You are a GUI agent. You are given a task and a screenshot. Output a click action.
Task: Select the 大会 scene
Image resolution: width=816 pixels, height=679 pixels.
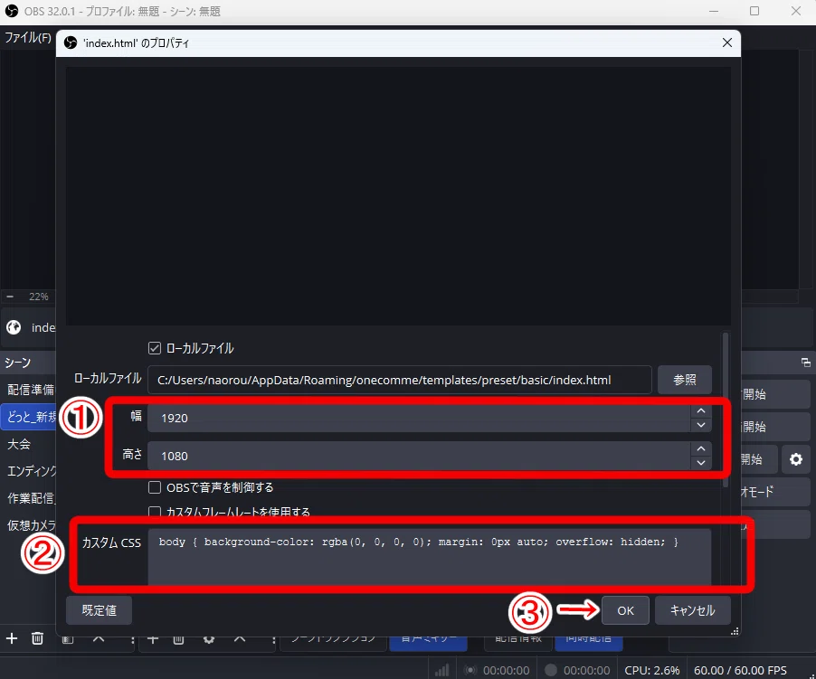click(x=29, y=444)
